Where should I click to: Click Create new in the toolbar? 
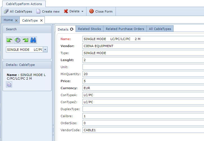coord(48,11)
